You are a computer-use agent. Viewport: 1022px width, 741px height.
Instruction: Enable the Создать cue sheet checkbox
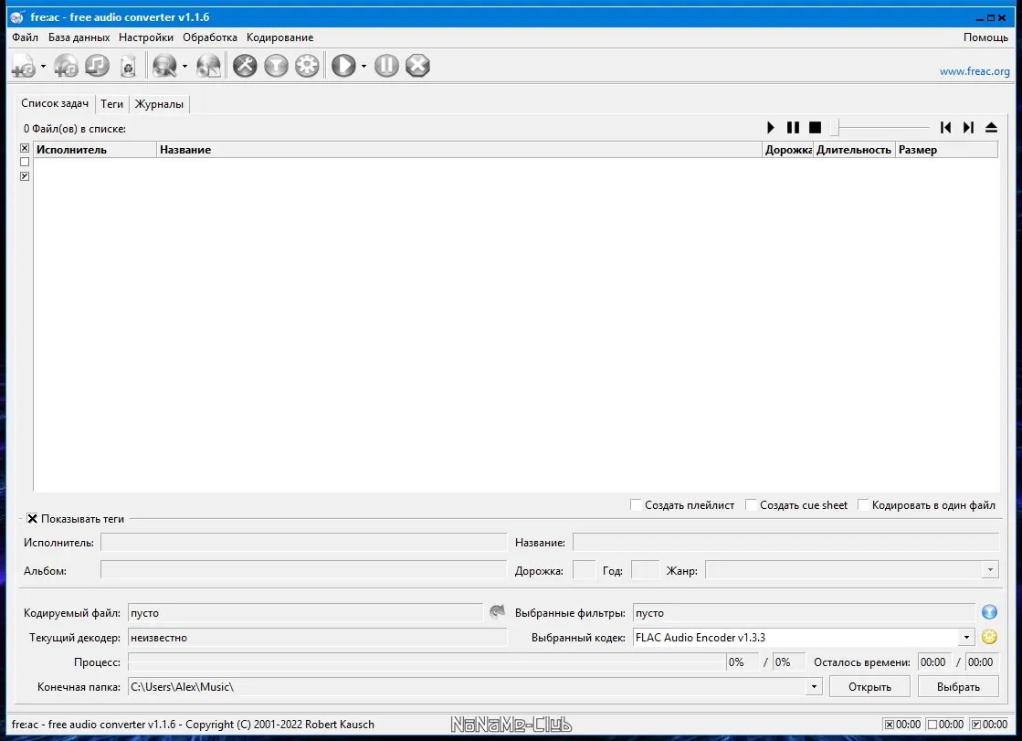coord(750,504)
